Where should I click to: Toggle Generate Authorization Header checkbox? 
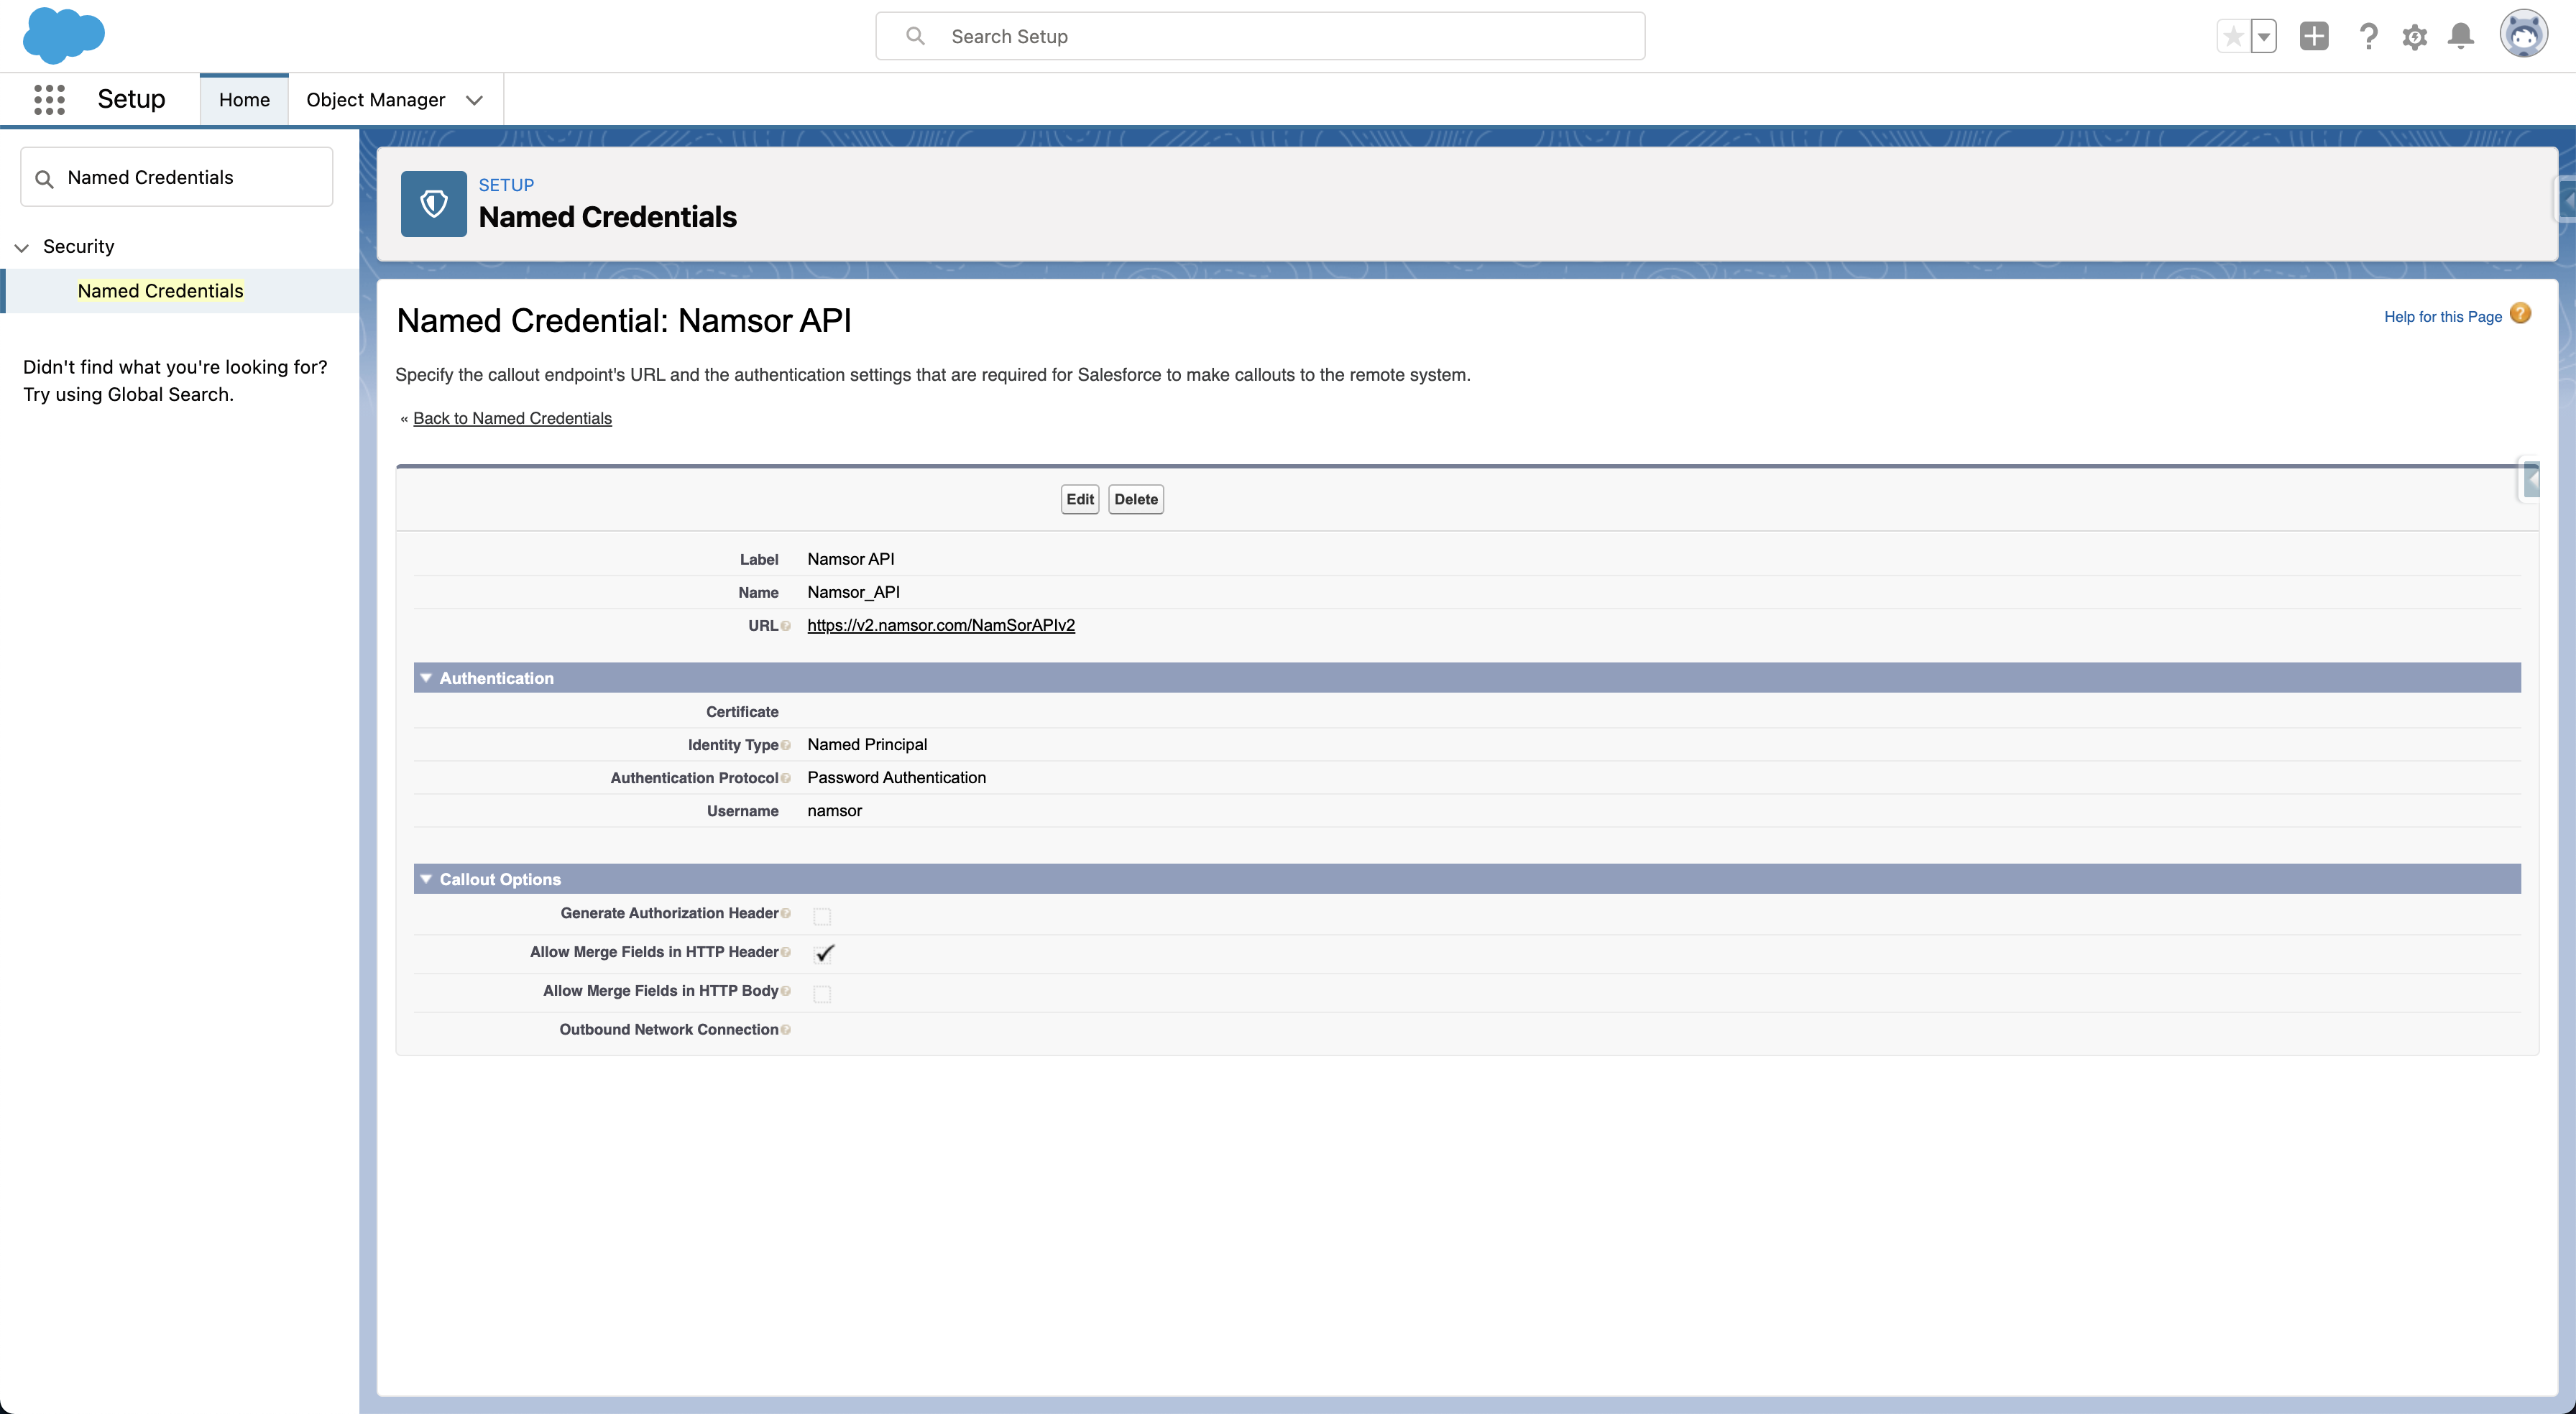coord(822,916)
